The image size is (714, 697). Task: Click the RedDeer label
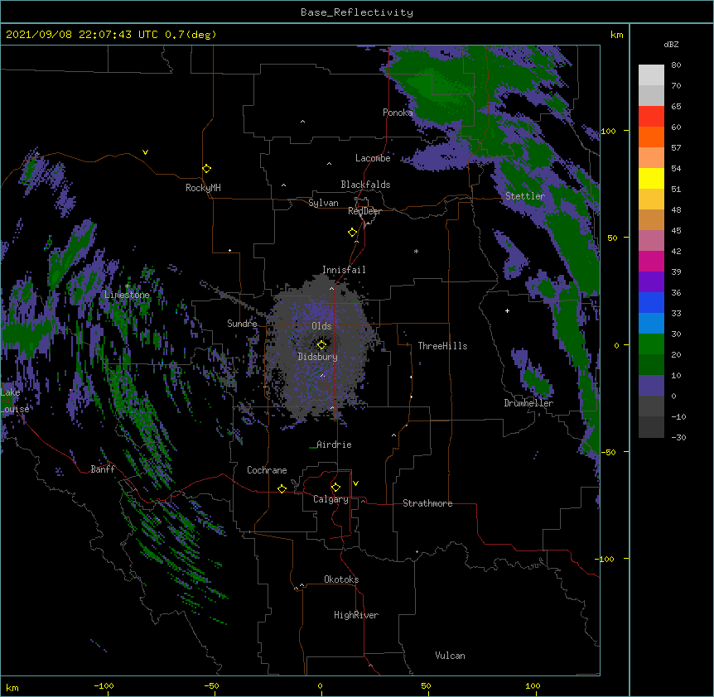pos(364,211)
